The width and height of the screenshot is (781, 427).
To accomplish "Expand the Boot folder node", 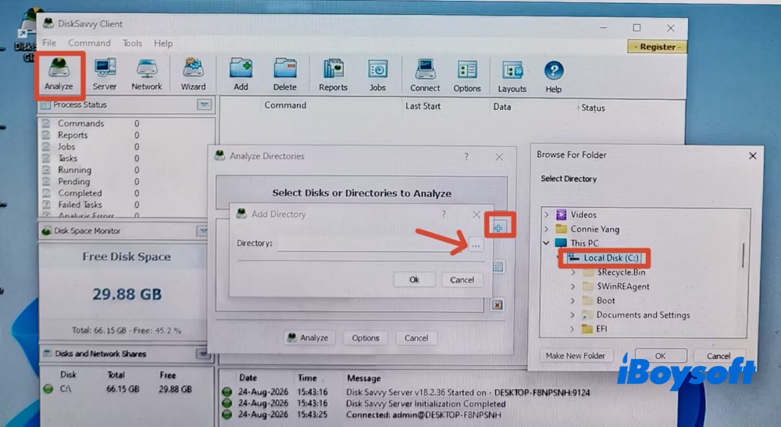I will click(x=572, y=301).
